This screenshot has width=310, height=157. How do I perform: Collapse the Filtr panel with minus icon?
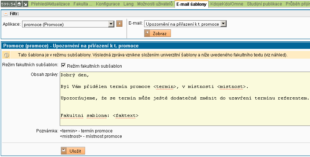tap(6, 14)
